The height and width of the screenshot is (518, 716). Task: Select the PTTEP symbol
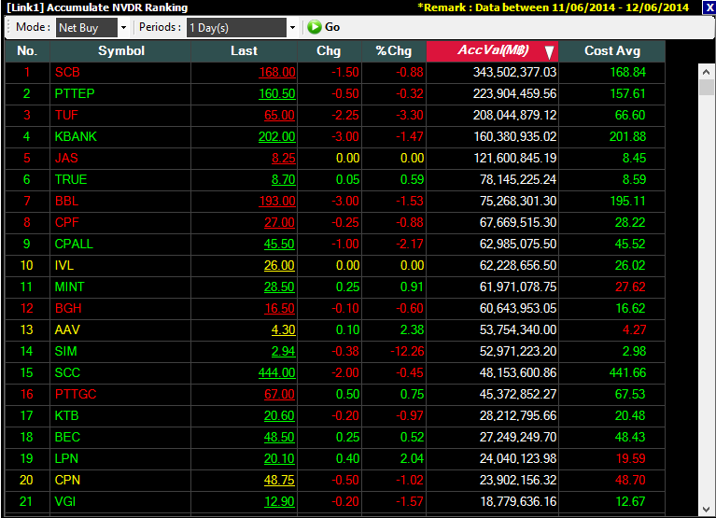click(75, 93)
